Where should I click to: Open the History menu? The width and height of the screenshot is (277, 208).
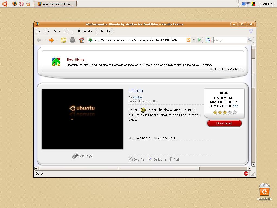coord(69,31)
